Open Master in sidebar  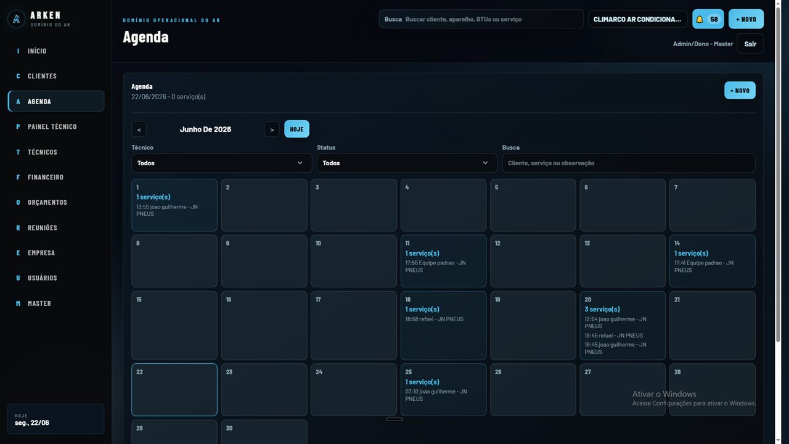click(55, 303)
